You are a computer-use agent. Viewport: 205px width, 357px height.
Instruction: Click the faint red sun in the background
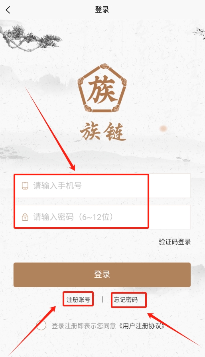[x=163, y=129]
